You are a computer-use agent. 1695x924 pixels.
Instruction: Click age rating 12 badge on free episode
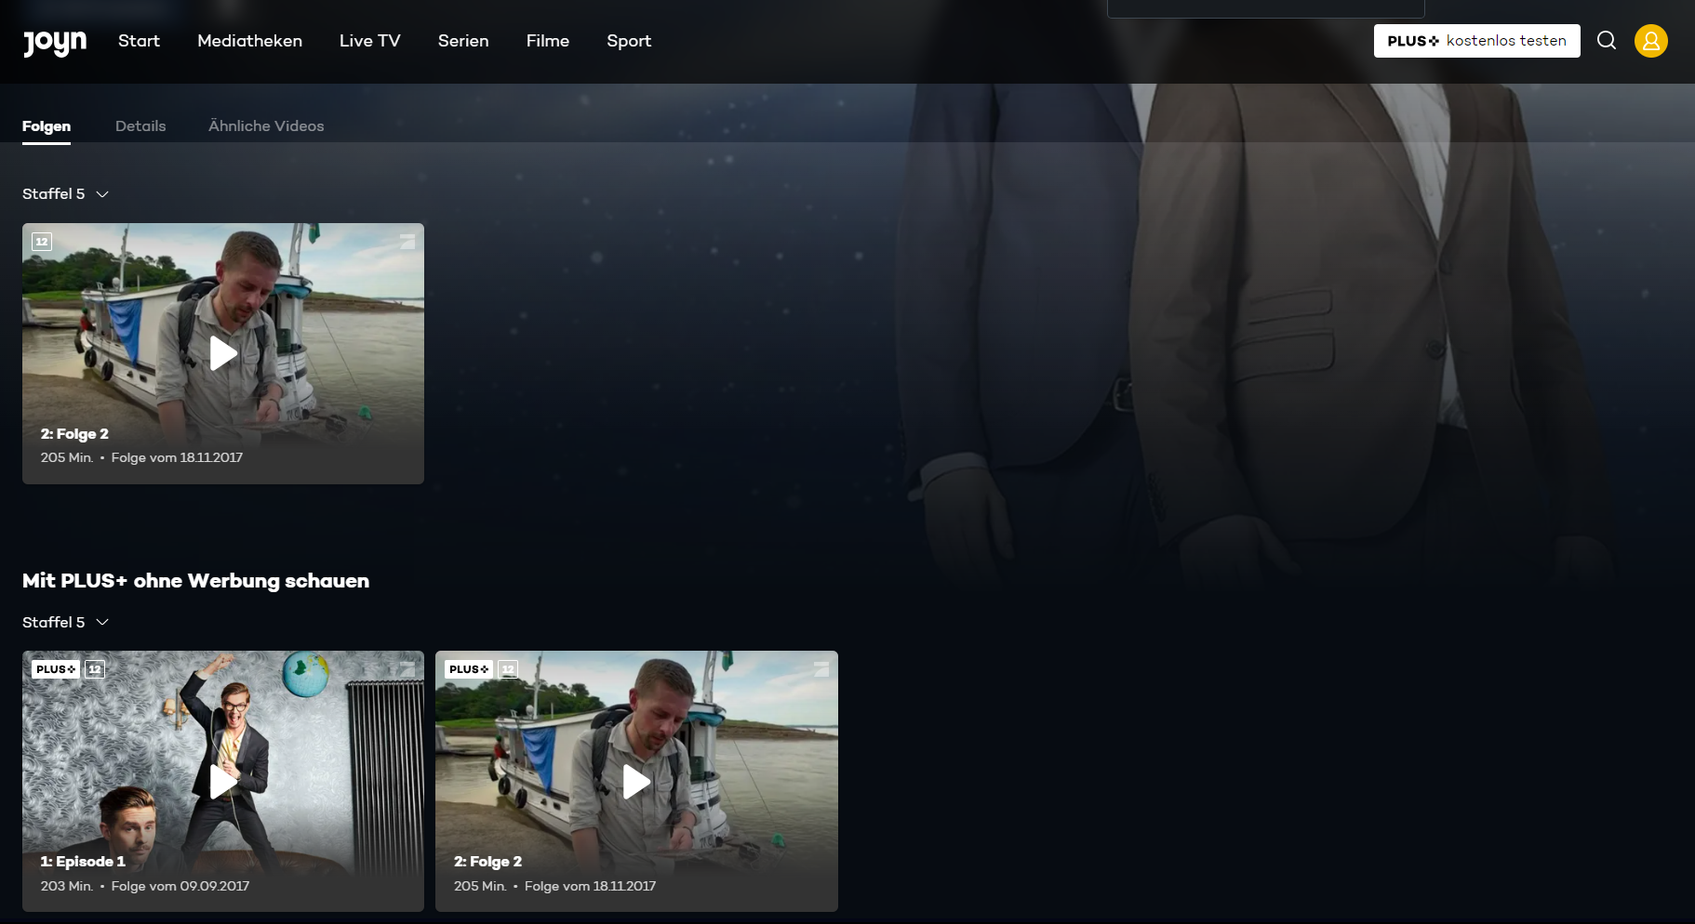point(42,242)
